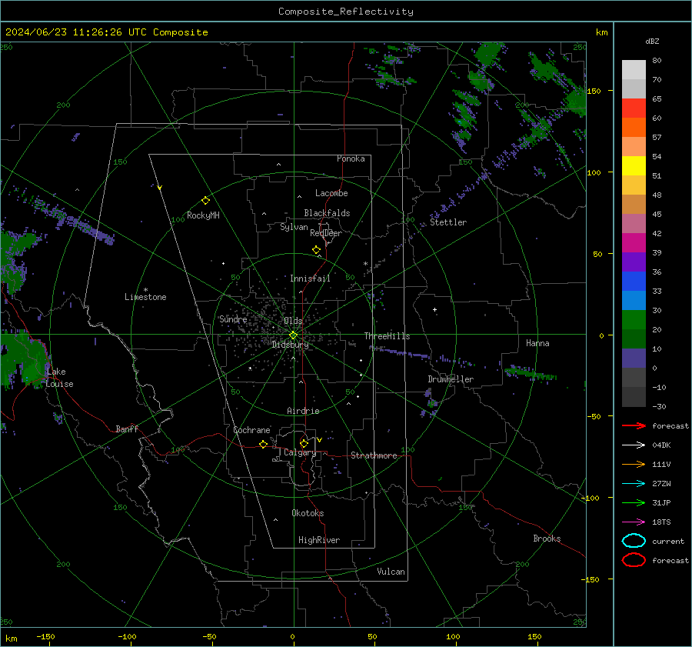
Task: Click the Ponoka town label
Action: pos(351,159)
